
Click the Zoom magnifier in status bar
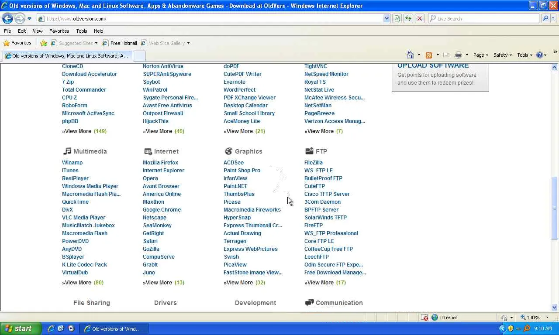[523, 318]
